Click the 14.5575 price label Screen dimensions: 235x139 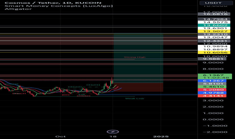click(x=214, y=22)
